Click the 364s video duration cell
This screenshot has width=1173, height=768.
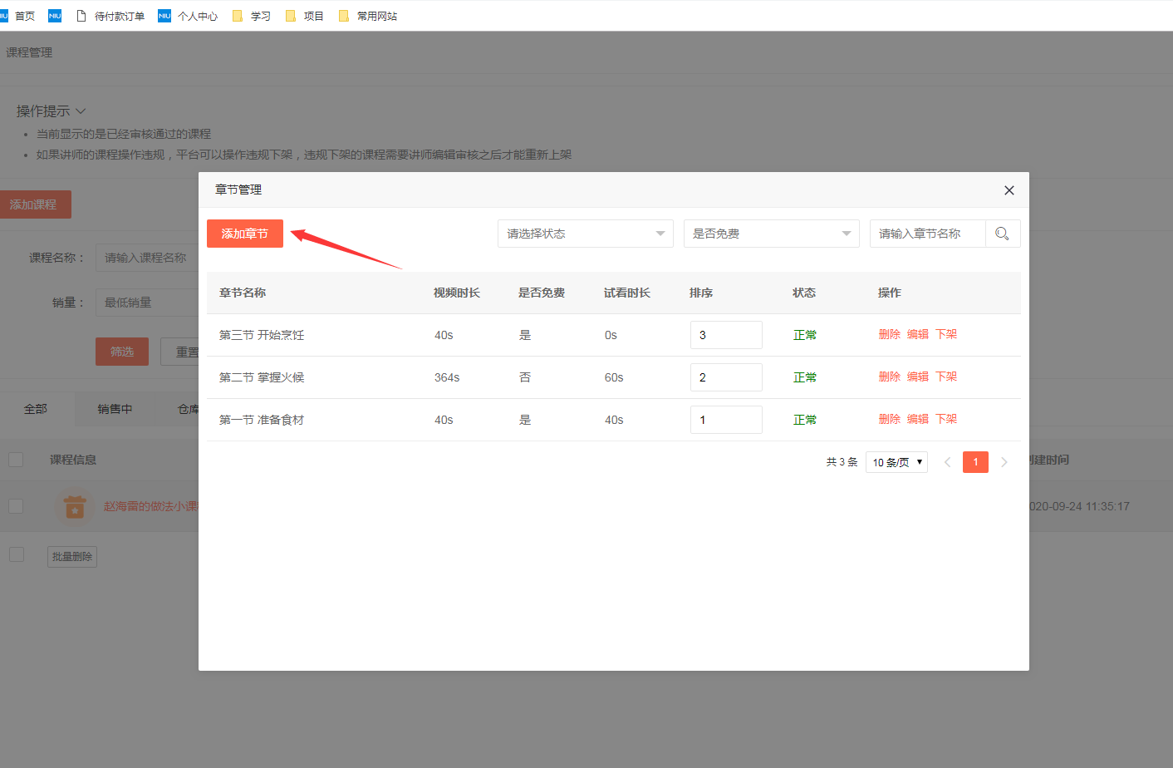click(447, 377)
